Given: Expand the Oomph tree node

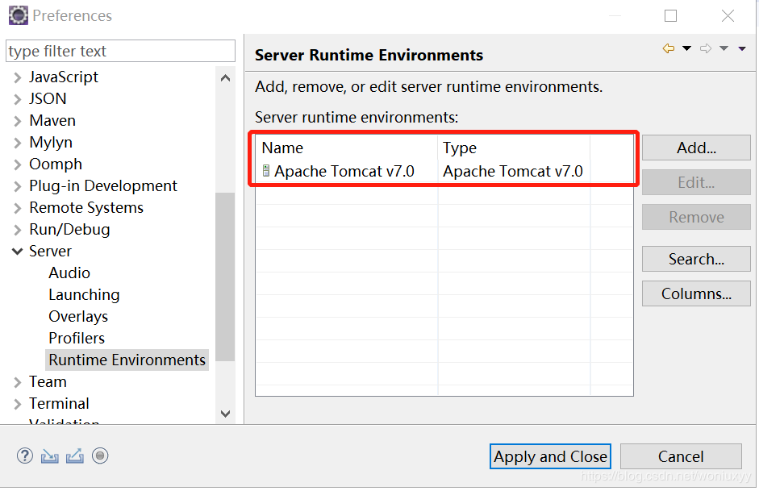Looking at the screenshot, I should tap(18, 164).
